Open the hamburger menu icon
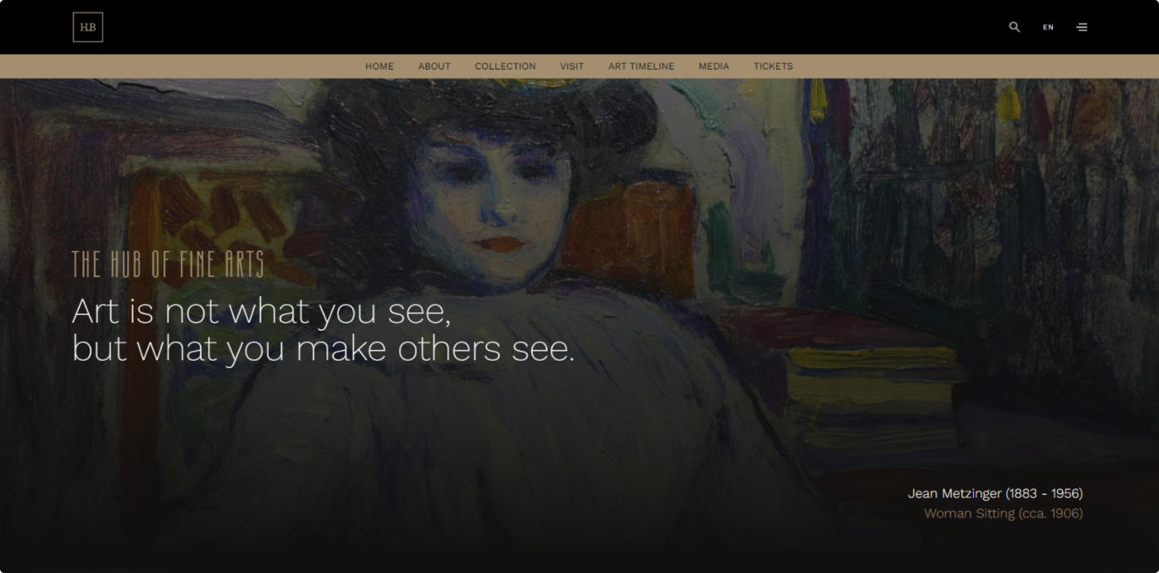The width and height of the screenshot is (1159, 573). click(1082, 27)
